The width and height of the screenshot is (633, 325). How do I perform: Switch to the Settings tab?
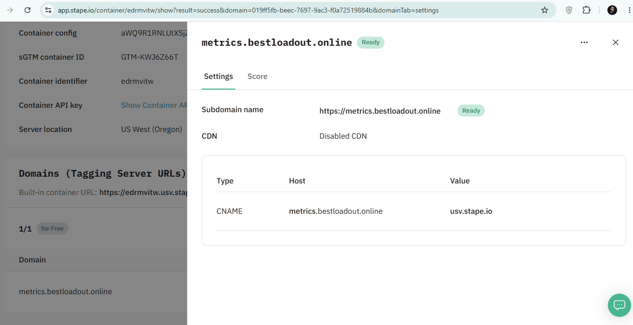click(219, 77)
